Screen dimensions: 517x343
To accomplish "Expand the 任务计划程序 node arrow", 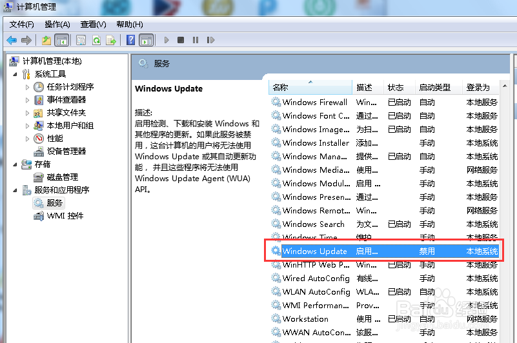I will pyautogui.click(x=27, y=87).
